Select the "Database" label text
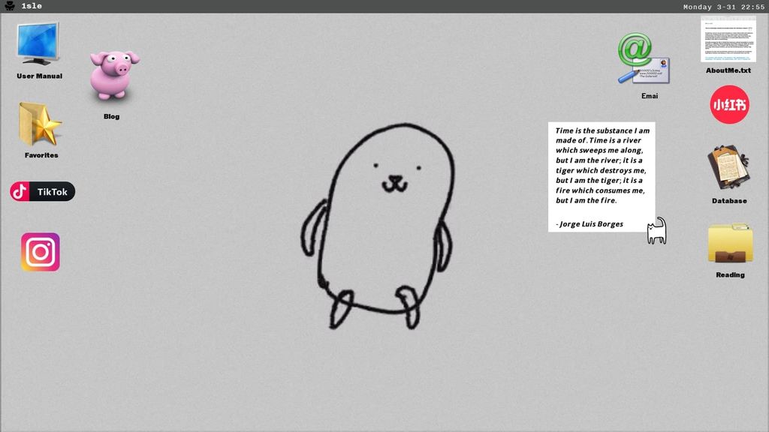The width and height of the screenshot is (769, 432). pyautogui.click(x=729, y=201)
